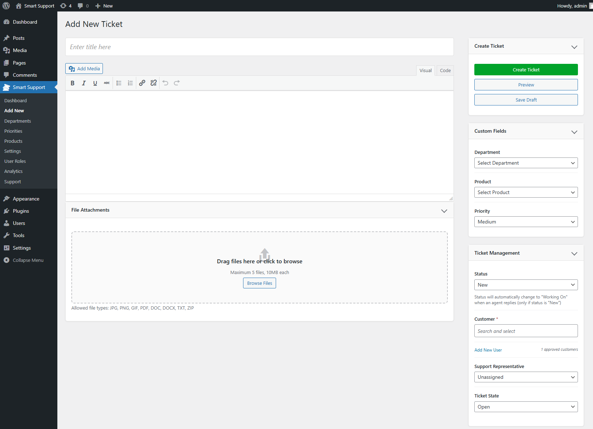Click the underline formatting icon
This screenshot has width=593, height=429.
pyautogui.click(x=95, y=83)
